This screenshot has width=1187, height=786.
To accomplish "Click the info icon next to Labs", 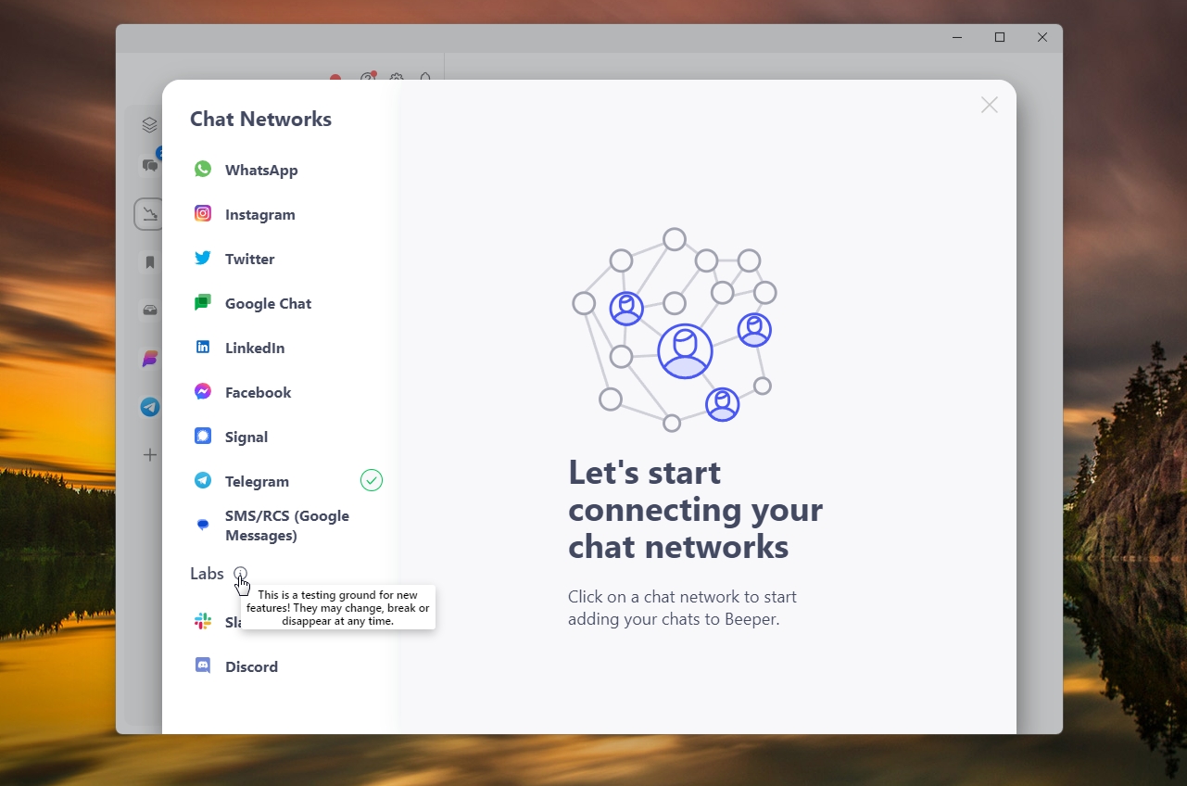I will tap(241, 573).
